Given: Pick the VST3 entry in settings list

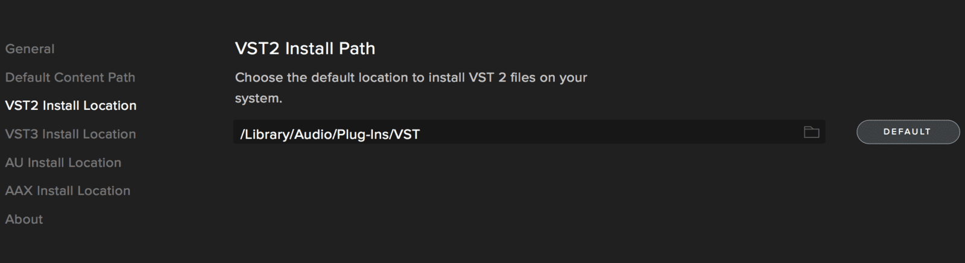Looking at the screenshot, I should (71, 134).
